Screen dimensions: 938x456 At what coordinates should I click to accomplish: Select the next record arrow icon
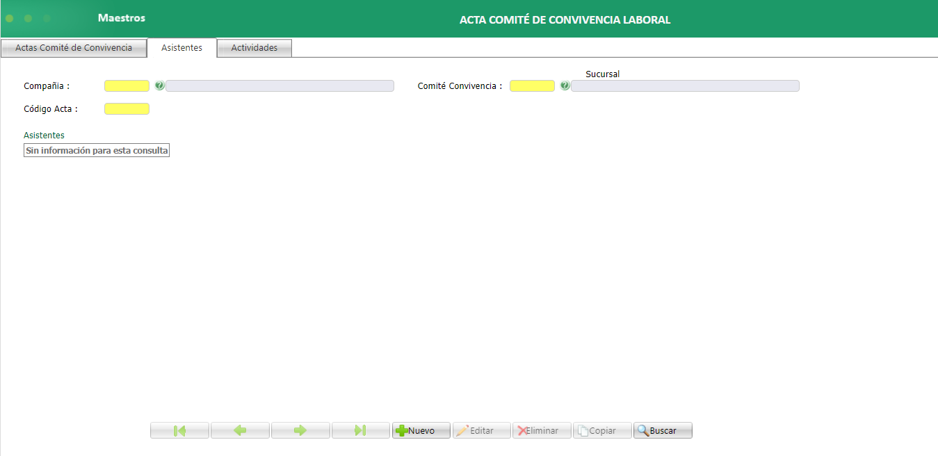pos(300,430)
